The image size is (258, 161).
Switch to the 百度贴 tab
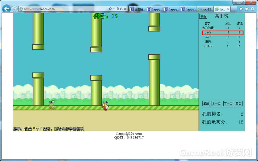[137, 9]
